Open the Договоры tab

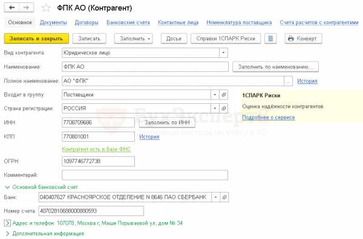click(x=87, y=22)
